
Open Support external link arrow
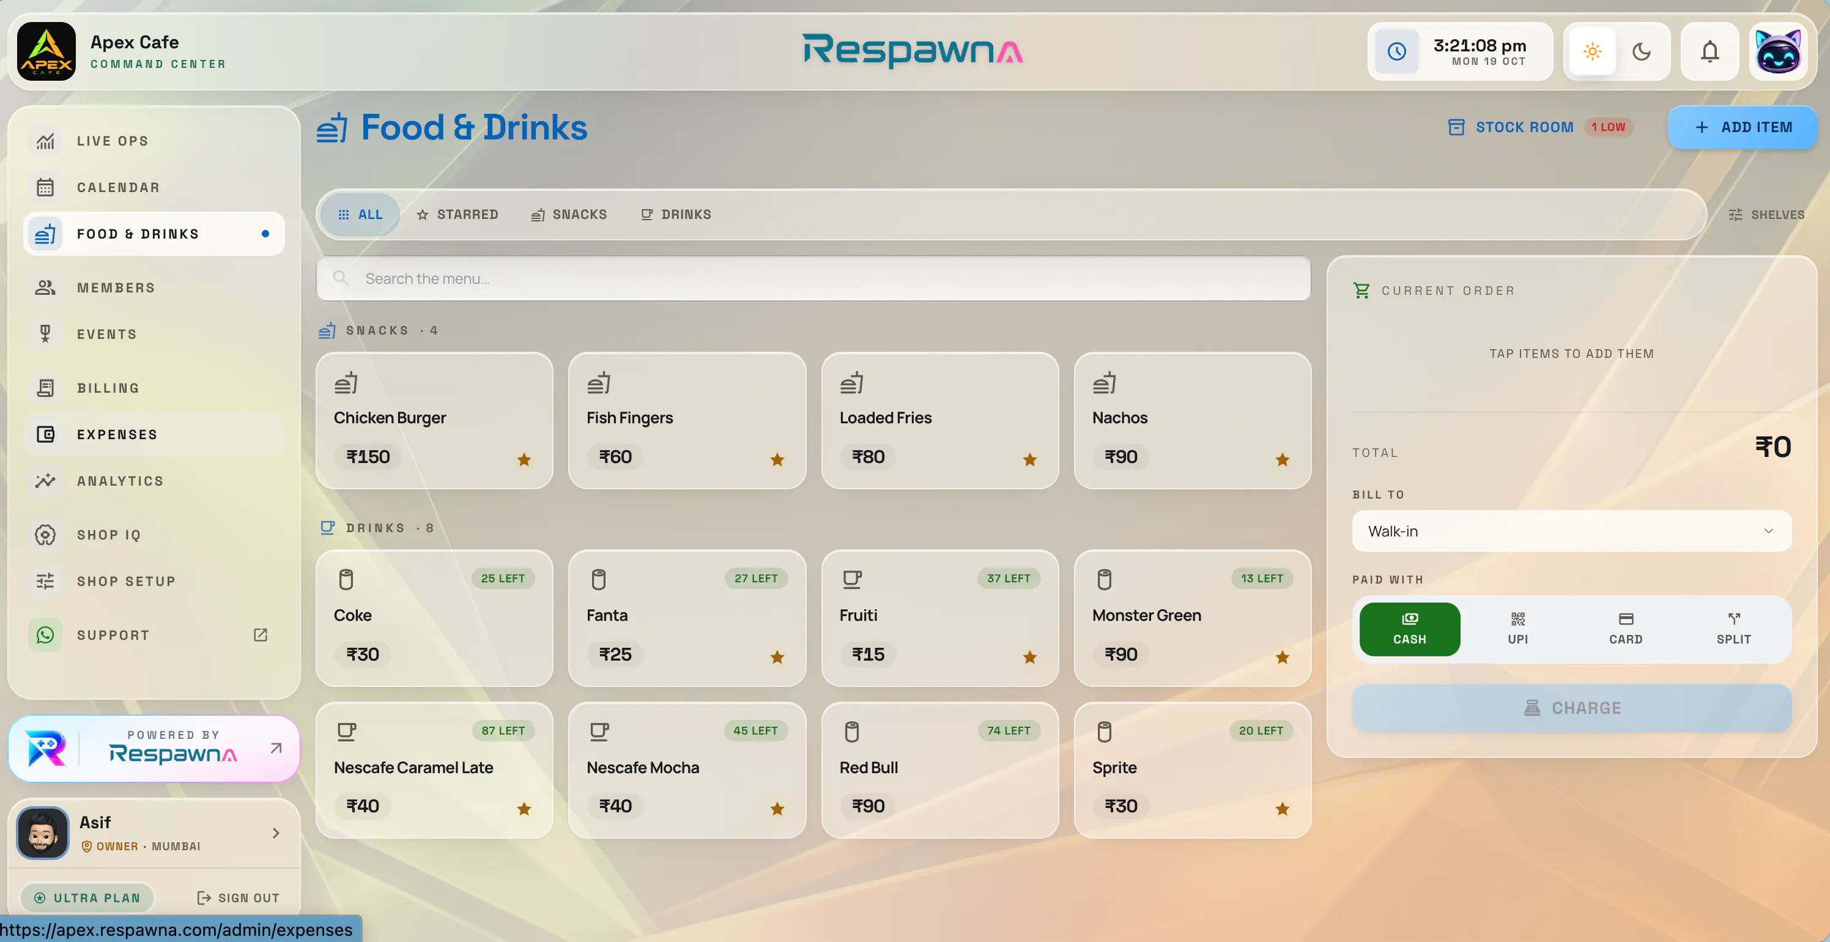[x=261, y=634]
